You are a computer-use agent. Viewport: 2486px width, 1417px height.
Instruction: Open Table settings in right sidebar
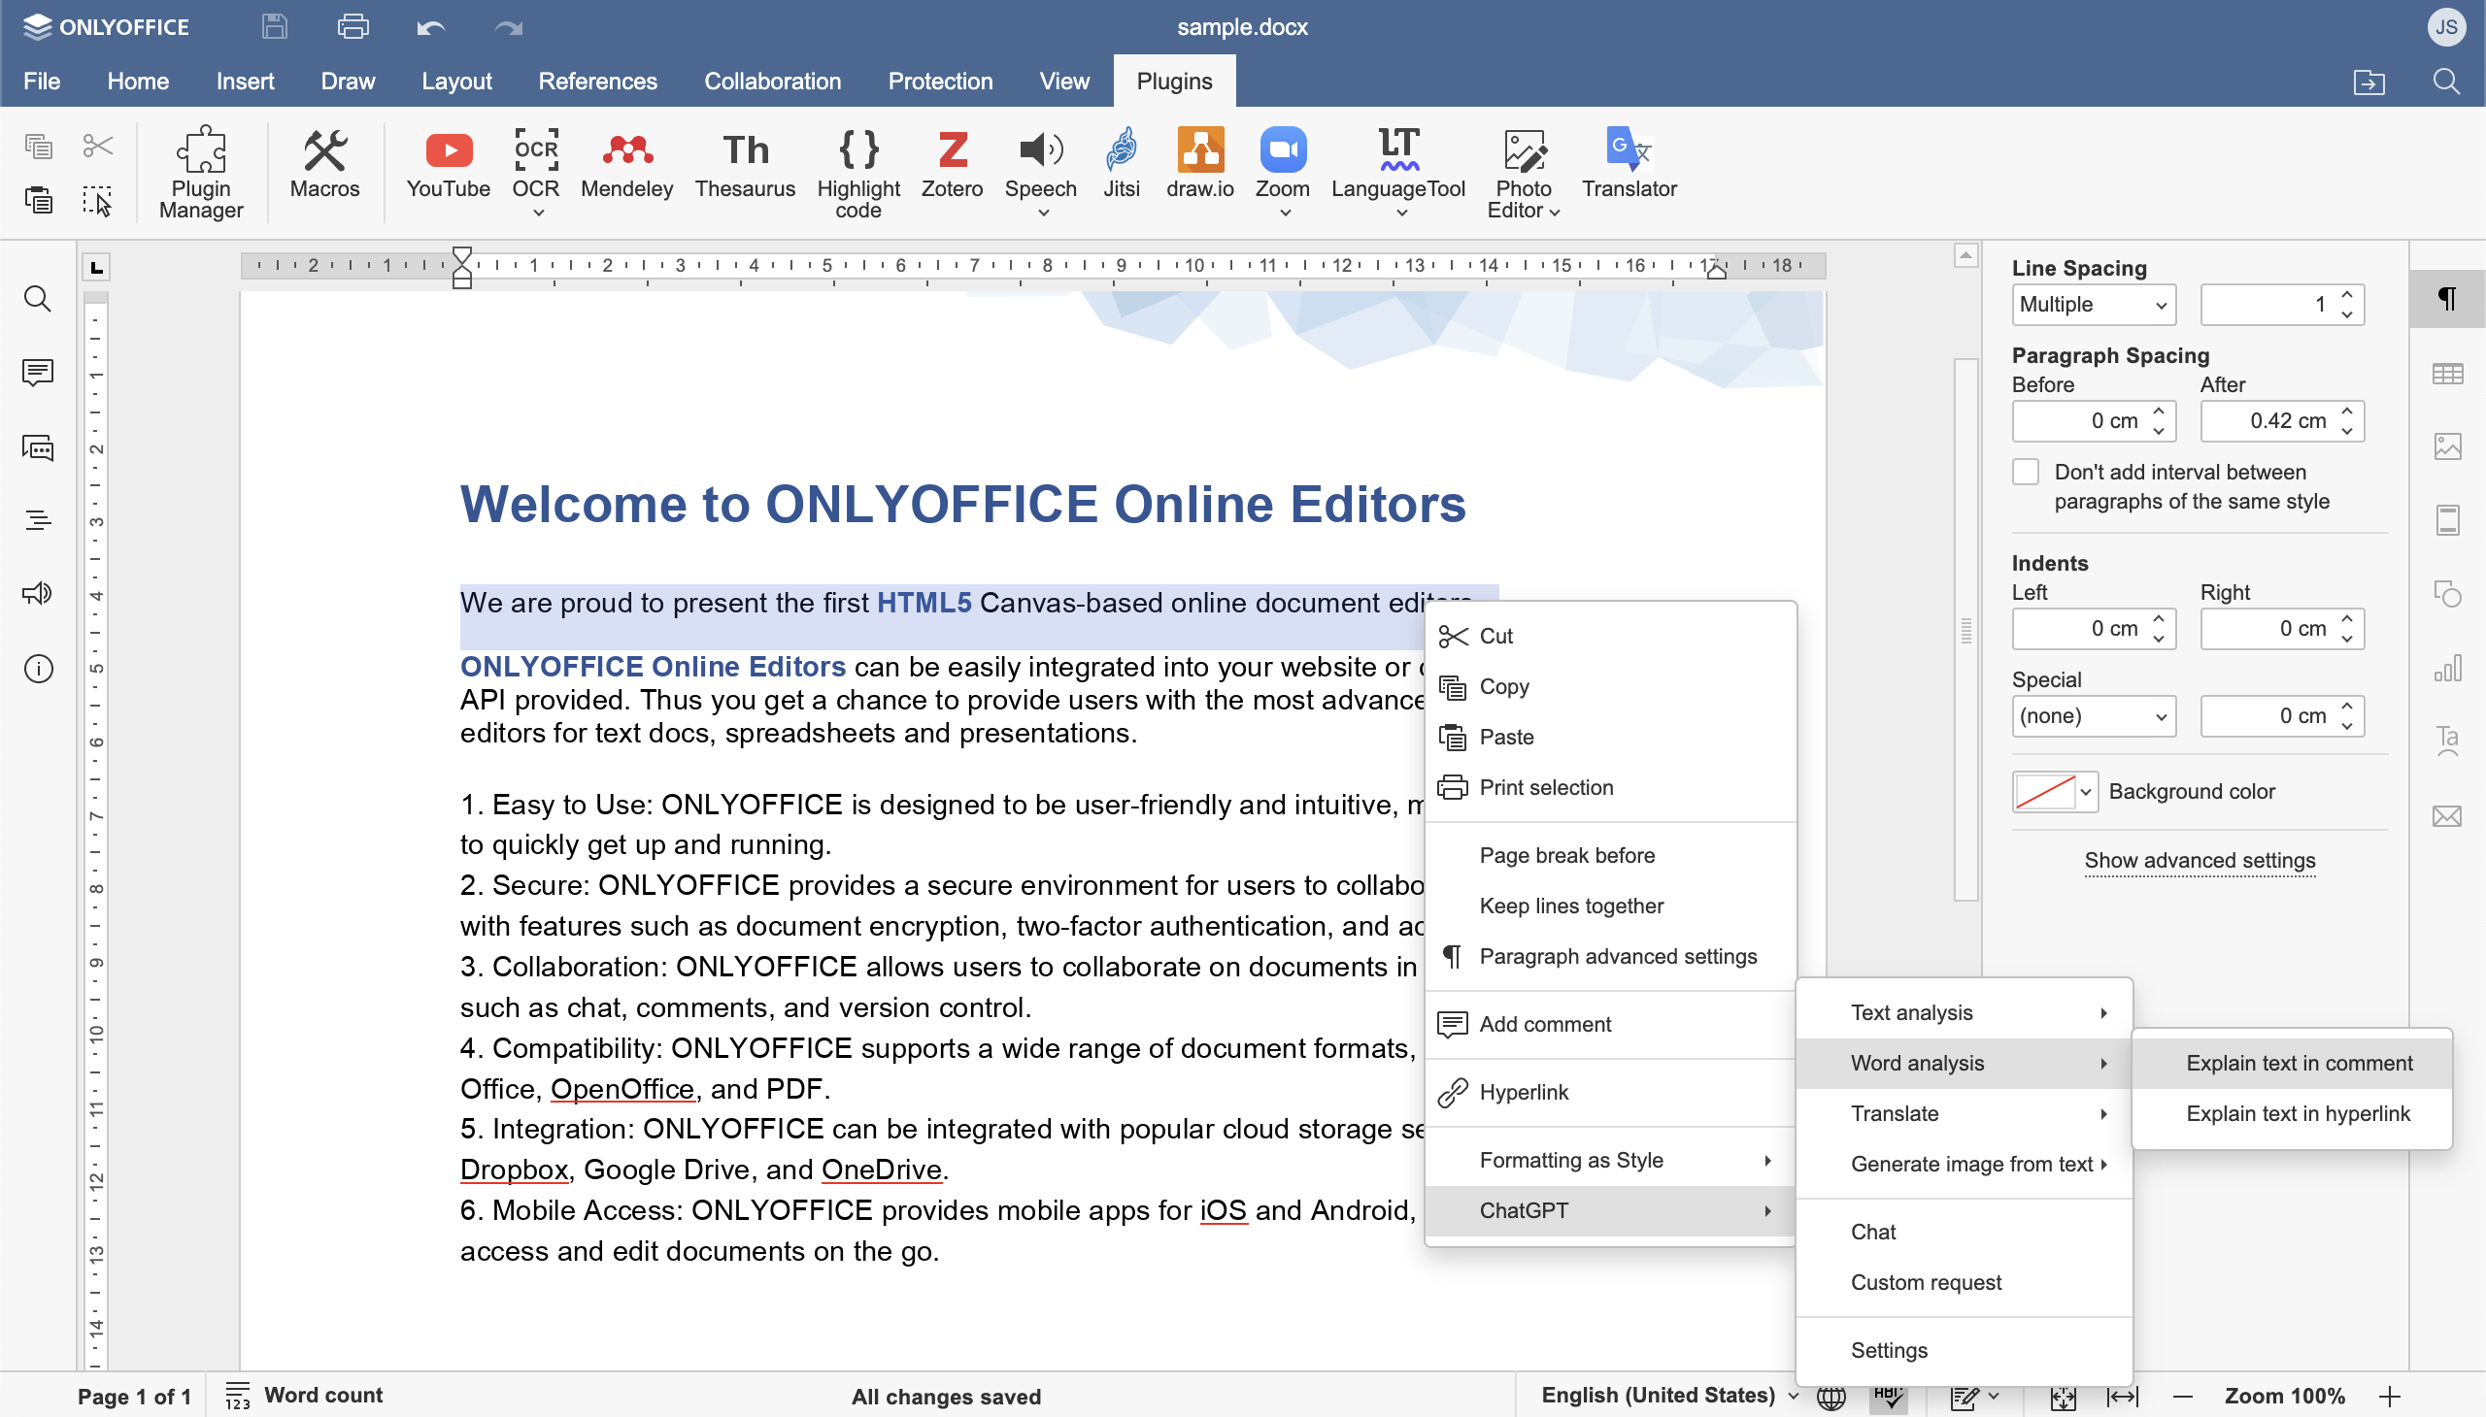pos(2446,374)
